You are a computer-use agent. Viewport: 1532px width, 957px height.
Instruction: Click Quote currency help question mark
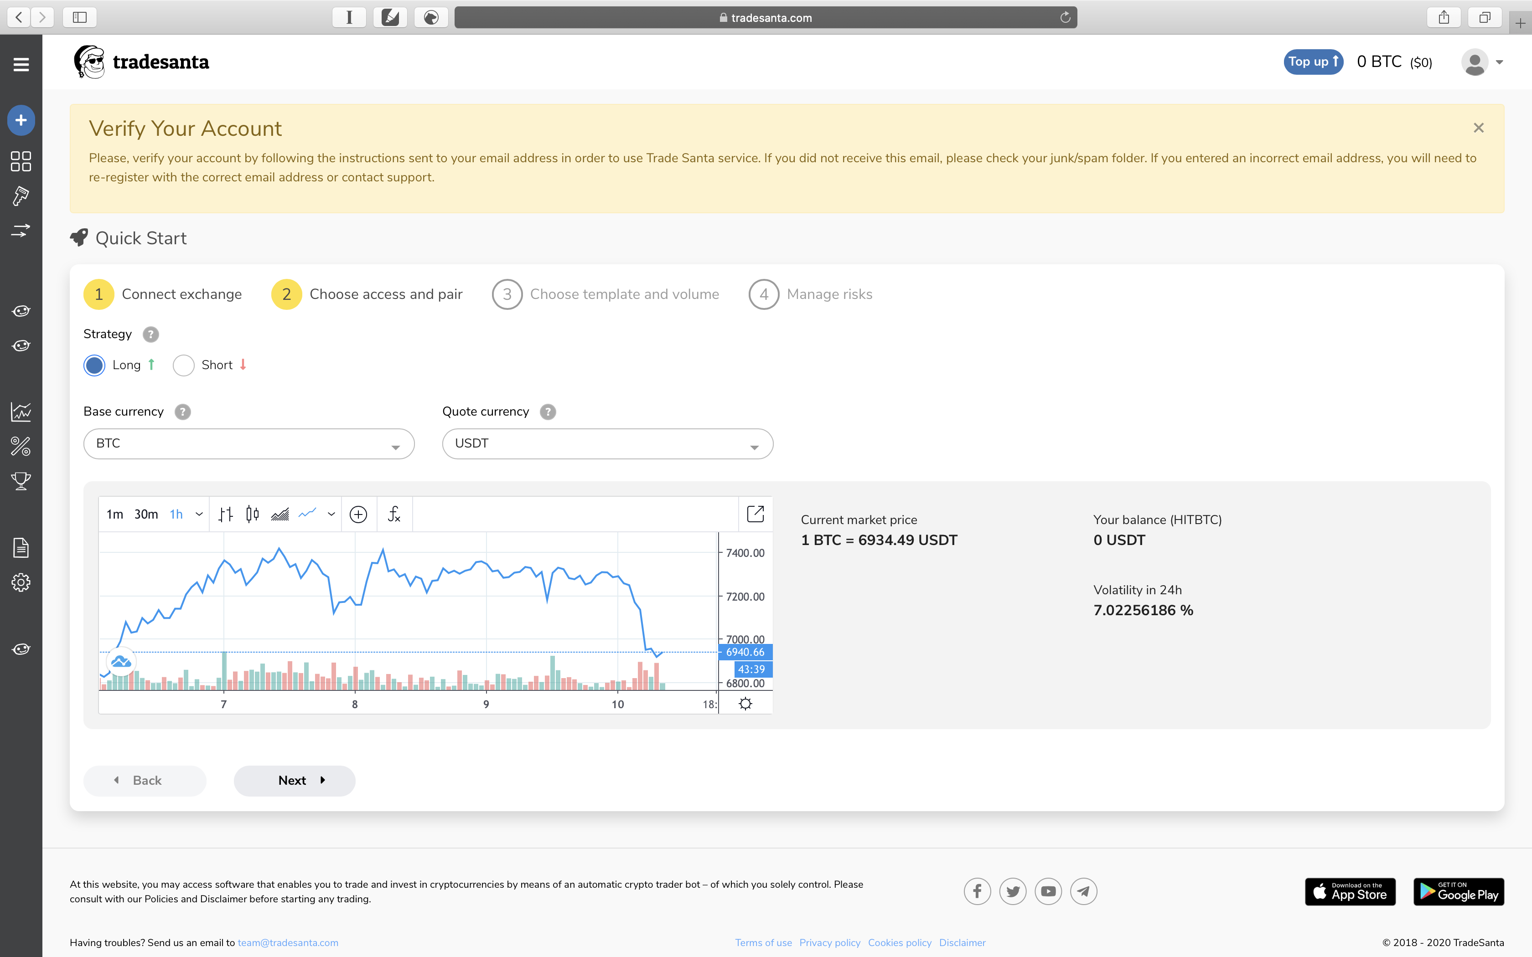point(548,412)
